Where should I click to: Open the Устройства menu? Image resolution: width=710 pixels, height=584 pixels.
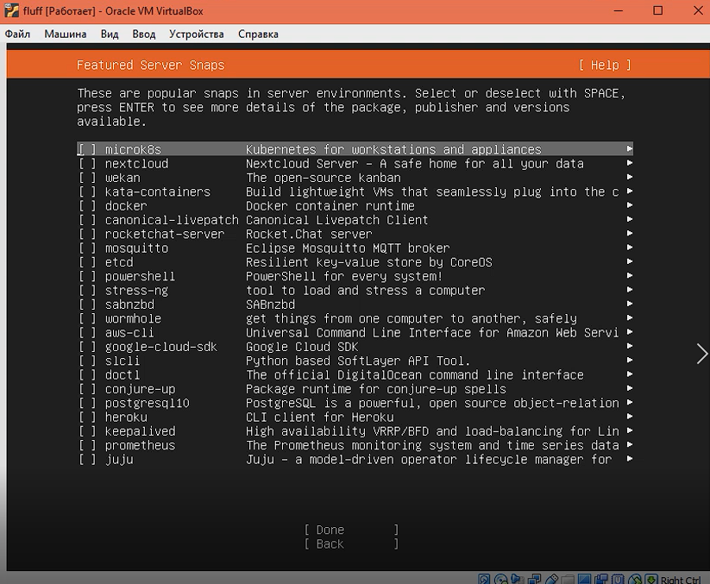(x=197, y=34)
